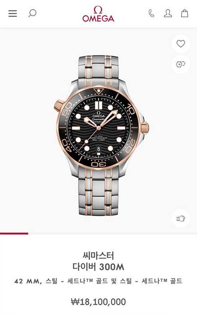The width and height of the screenshot is (197, 315).
Task: Click the watch dial date window
Action: point(98,149)
